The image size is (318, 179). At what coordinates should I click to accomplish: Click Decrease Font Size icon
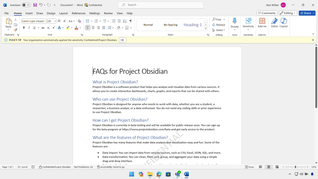64,21
